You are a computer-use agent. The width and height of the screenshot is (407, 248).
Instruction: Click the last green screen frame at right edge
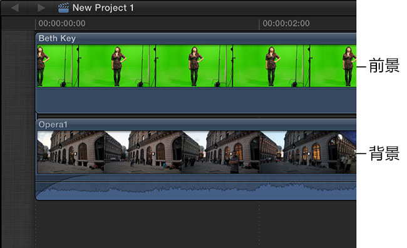point(333,66)
